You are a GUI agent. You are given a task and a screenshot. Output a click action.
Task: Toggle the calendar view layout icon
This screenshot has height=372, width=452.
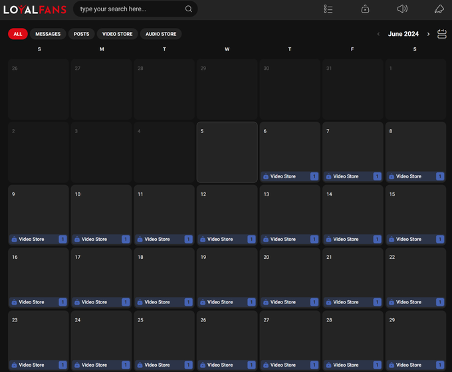[x=441, y=34]
